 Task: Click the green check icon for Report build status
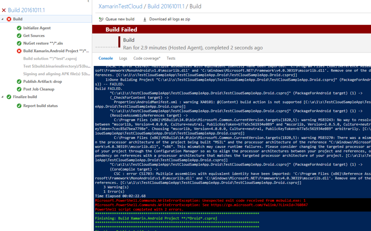[x=19, y=106]
